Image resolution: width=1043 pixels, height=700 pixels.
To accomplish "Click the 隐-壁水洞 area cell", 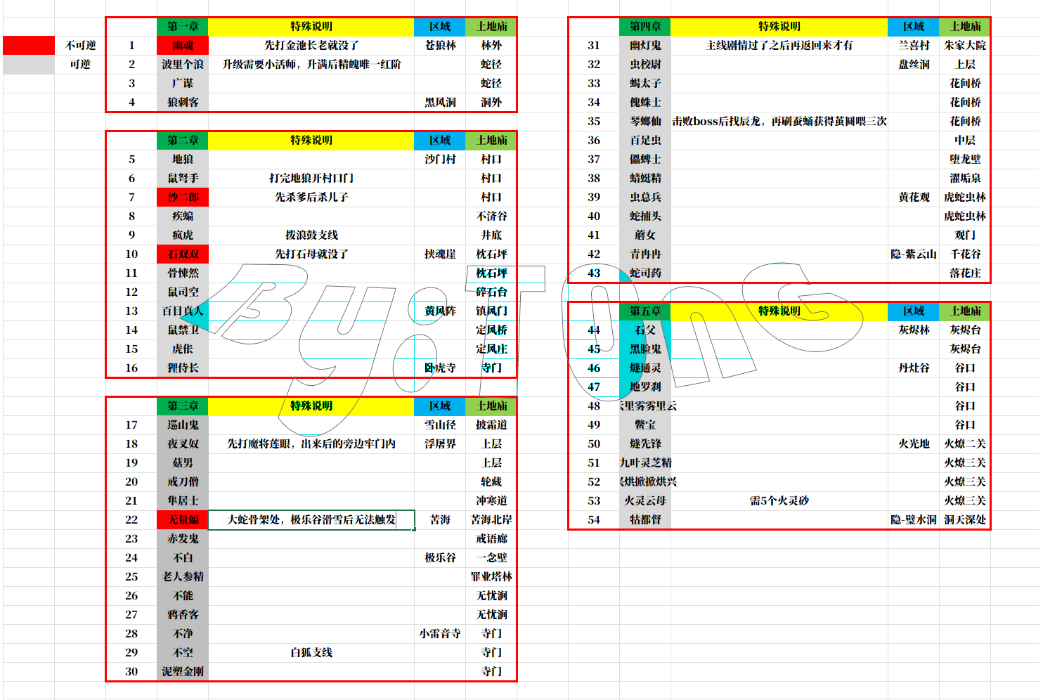I will tap(914, 519).
